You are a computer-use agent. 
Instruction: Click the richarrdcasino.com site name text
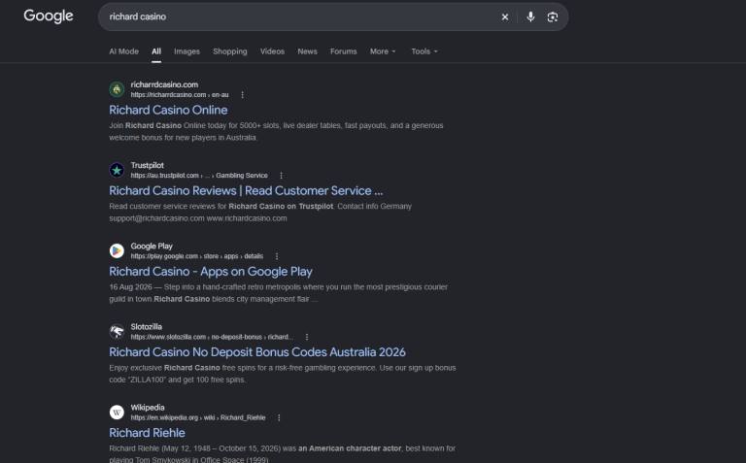click(164, 84)
